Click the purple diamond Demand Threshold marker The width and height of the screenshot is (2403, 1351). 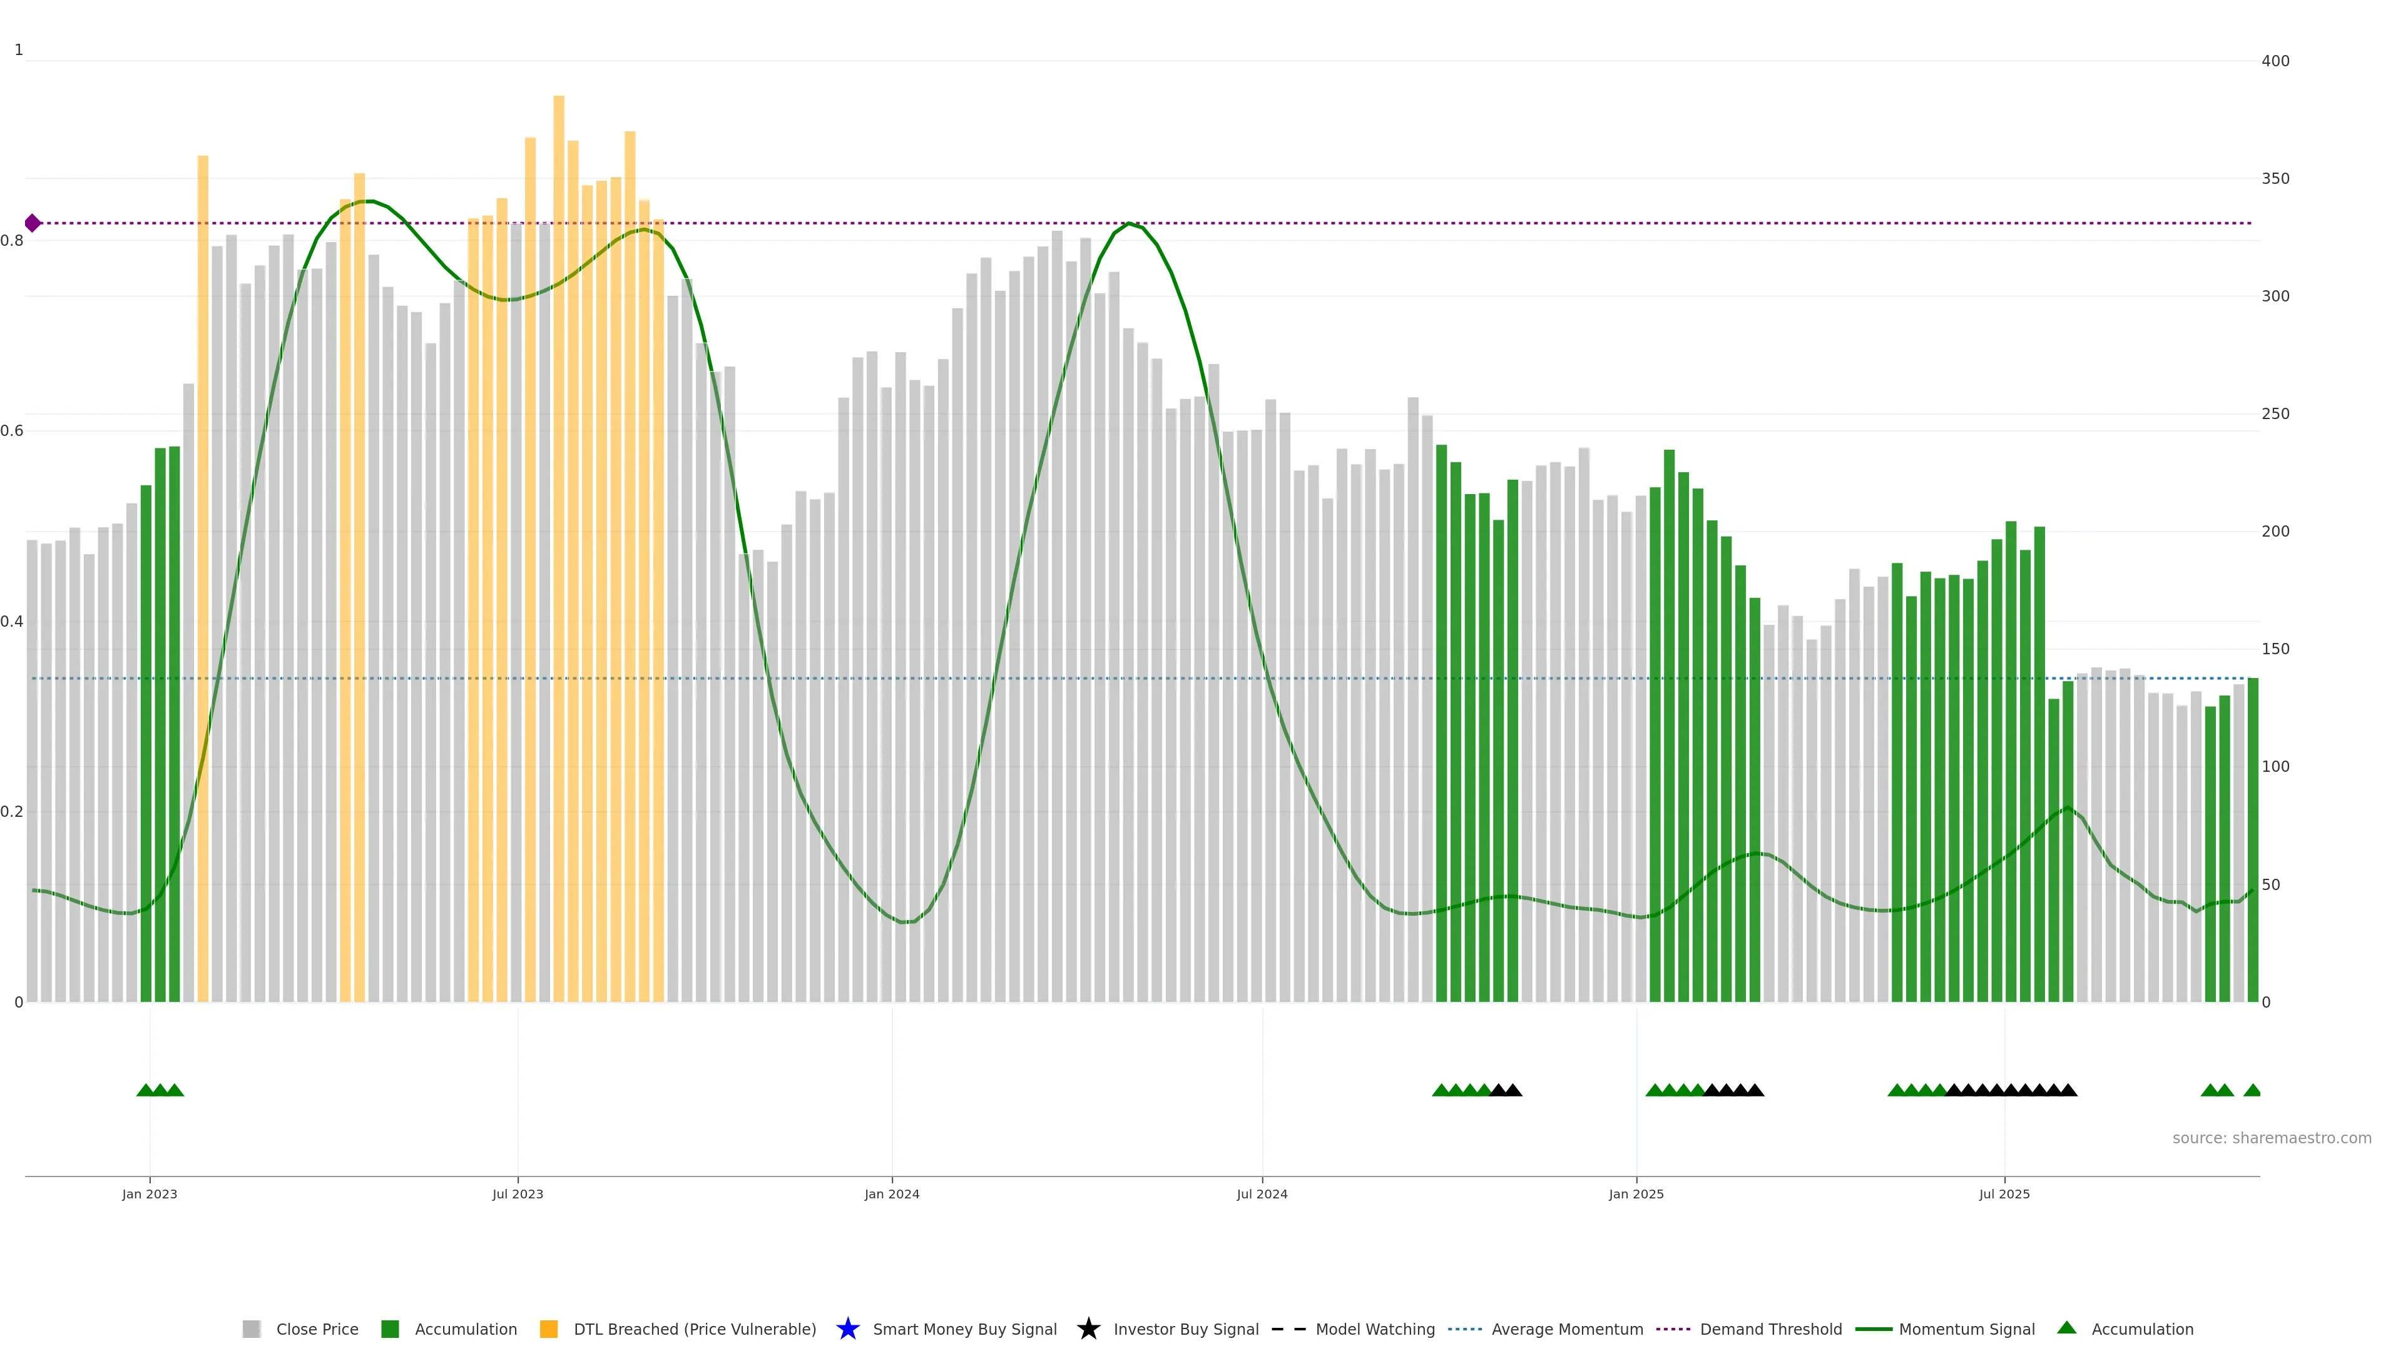point(33,223)
